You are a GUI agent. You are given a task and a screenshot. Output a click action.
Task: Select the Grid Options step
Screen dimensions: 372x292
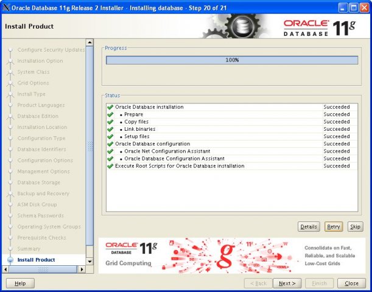click(x=33, y=83)
